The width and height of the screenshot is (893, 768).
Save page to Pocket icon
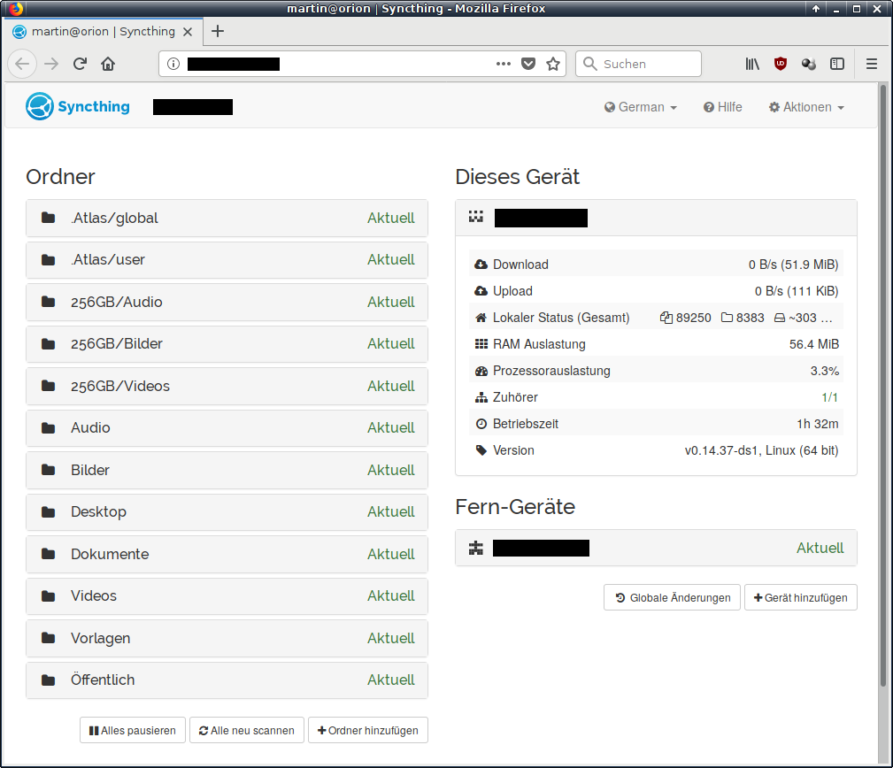tap(528, 64)
